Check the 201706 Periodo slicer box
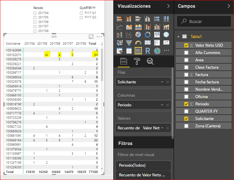The width and height of the screenshot is (234, 180). pyautogui.click(x=35, y=22)
